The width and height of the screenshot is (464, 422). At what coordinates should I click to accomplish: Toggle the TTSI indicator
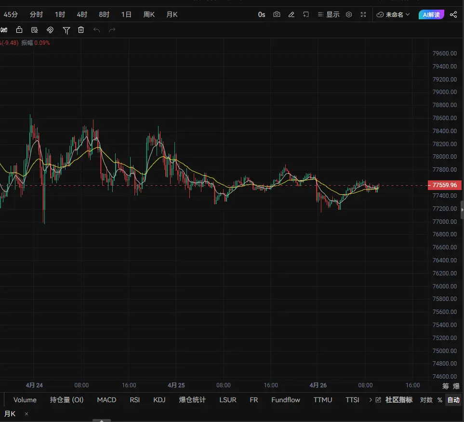[x=352, y=400]
